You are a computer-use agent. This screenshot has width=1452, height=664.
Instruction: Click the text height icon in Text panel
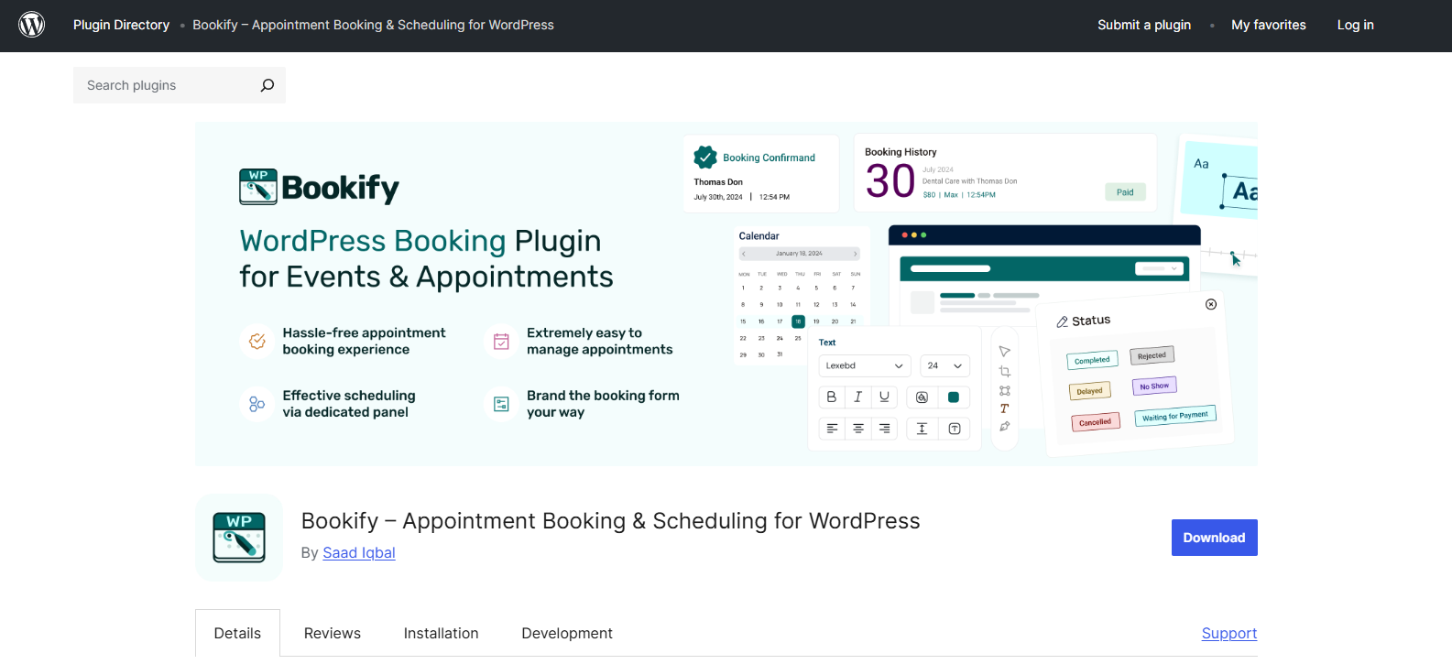pyautogui.click(x=923, y=429)
